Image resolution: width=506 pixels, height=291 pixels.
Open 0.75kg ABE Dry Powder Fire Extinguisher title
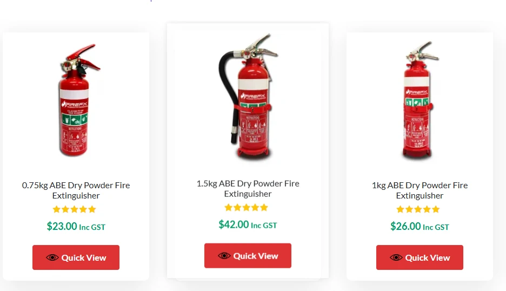click(x=76, y=190)
